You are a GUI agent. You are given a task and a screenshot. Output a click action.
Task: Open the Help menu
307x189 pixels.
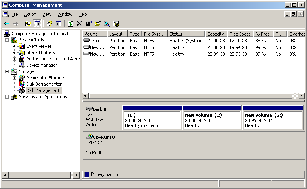[82, 14]
